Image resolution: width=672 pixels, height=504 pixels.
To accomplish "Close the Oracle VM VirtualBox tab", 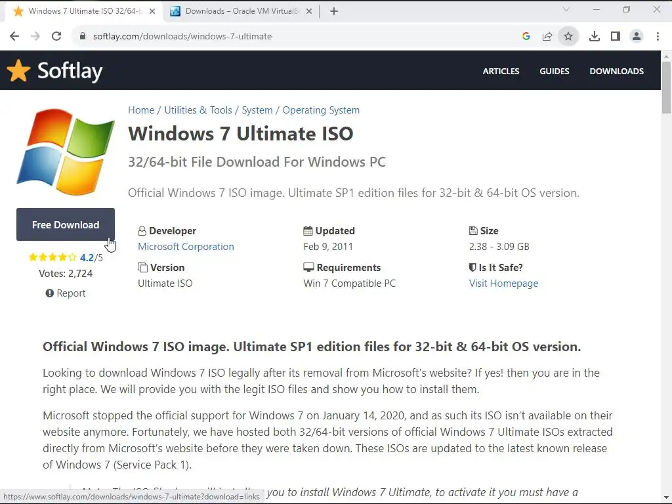I will click(x=309, y=12).
